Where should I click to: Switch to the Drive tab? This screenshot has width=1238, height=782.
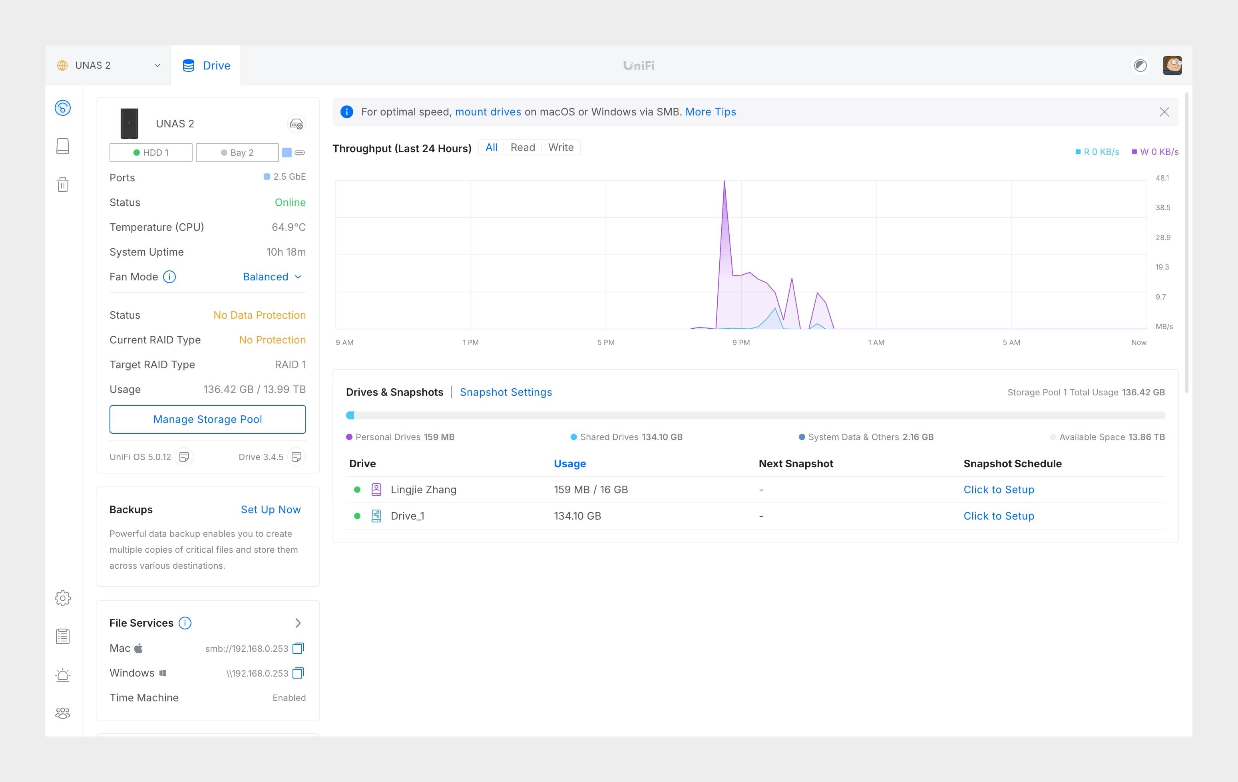(206, 65)
